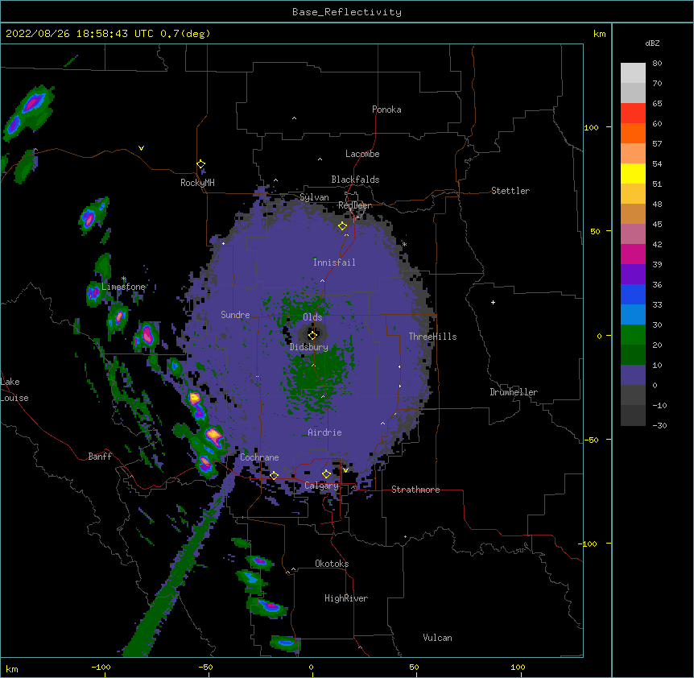Select the Okotoks city label
This screenshot has width=694, height=678.
332,564
